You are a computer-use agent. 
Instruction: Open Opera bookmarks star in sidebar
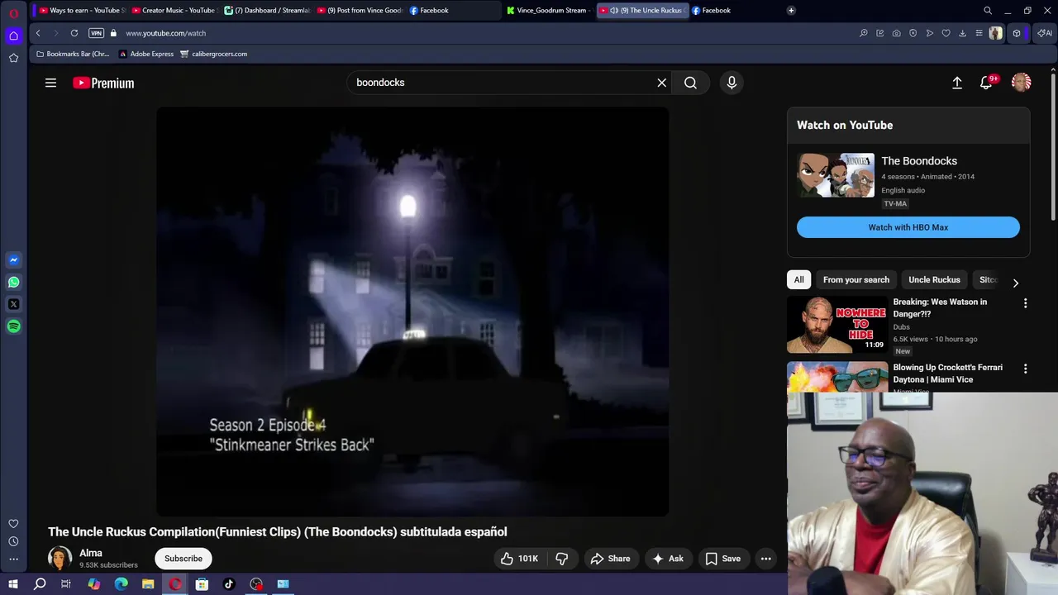click(13, 58)
